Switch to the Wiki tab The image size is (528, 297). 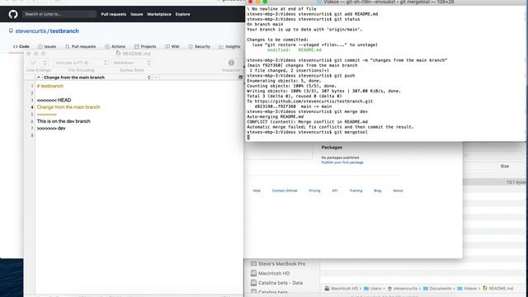172,46
